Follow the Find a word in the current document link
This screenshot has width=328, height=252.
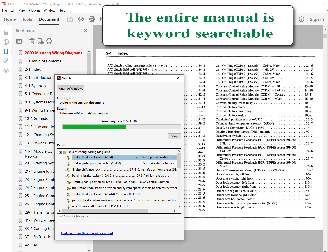87,233
